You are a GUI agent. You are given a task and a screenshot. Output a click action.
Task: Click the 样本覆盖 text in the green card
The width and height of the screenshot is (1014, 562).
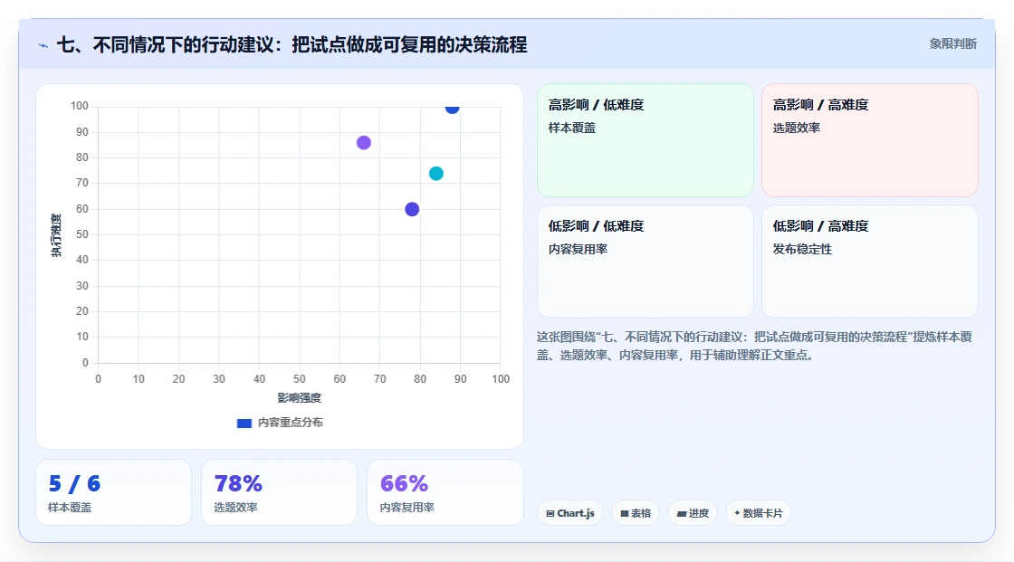pyautogui.click(x=571, y=128)
